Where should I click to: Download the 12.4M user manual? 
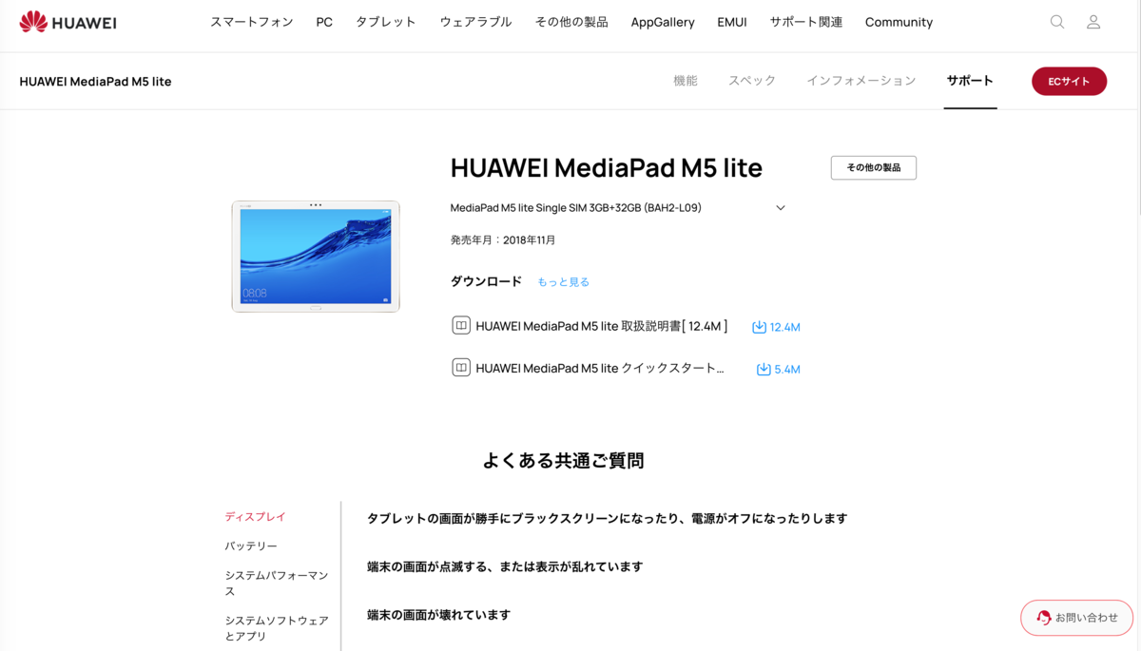(776, 327)
